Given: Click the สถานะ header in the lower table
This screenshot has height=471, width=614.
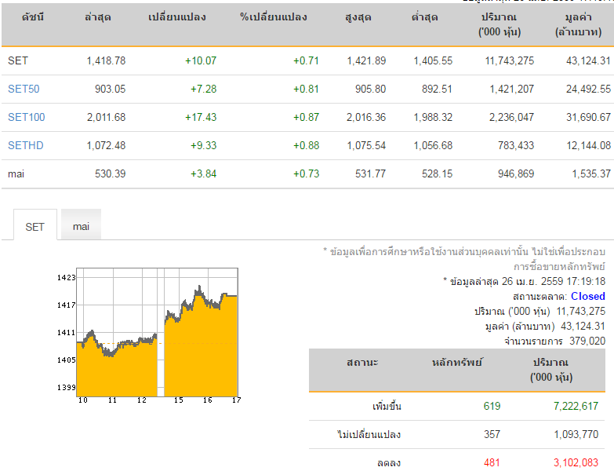Looking at the screenshot, I should pos(361,362).
